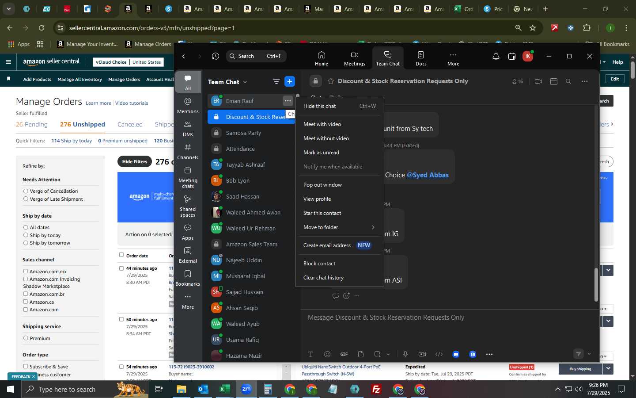Viewport: 636px width, 398px height.
Task: Open browser tab list dropdown
Action: tap(8, 9)
